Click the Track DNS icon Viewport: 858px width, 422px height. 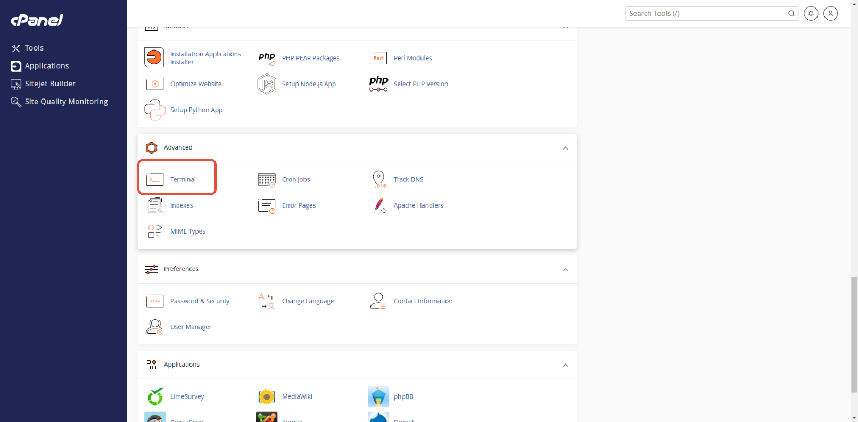coord(379,179)
